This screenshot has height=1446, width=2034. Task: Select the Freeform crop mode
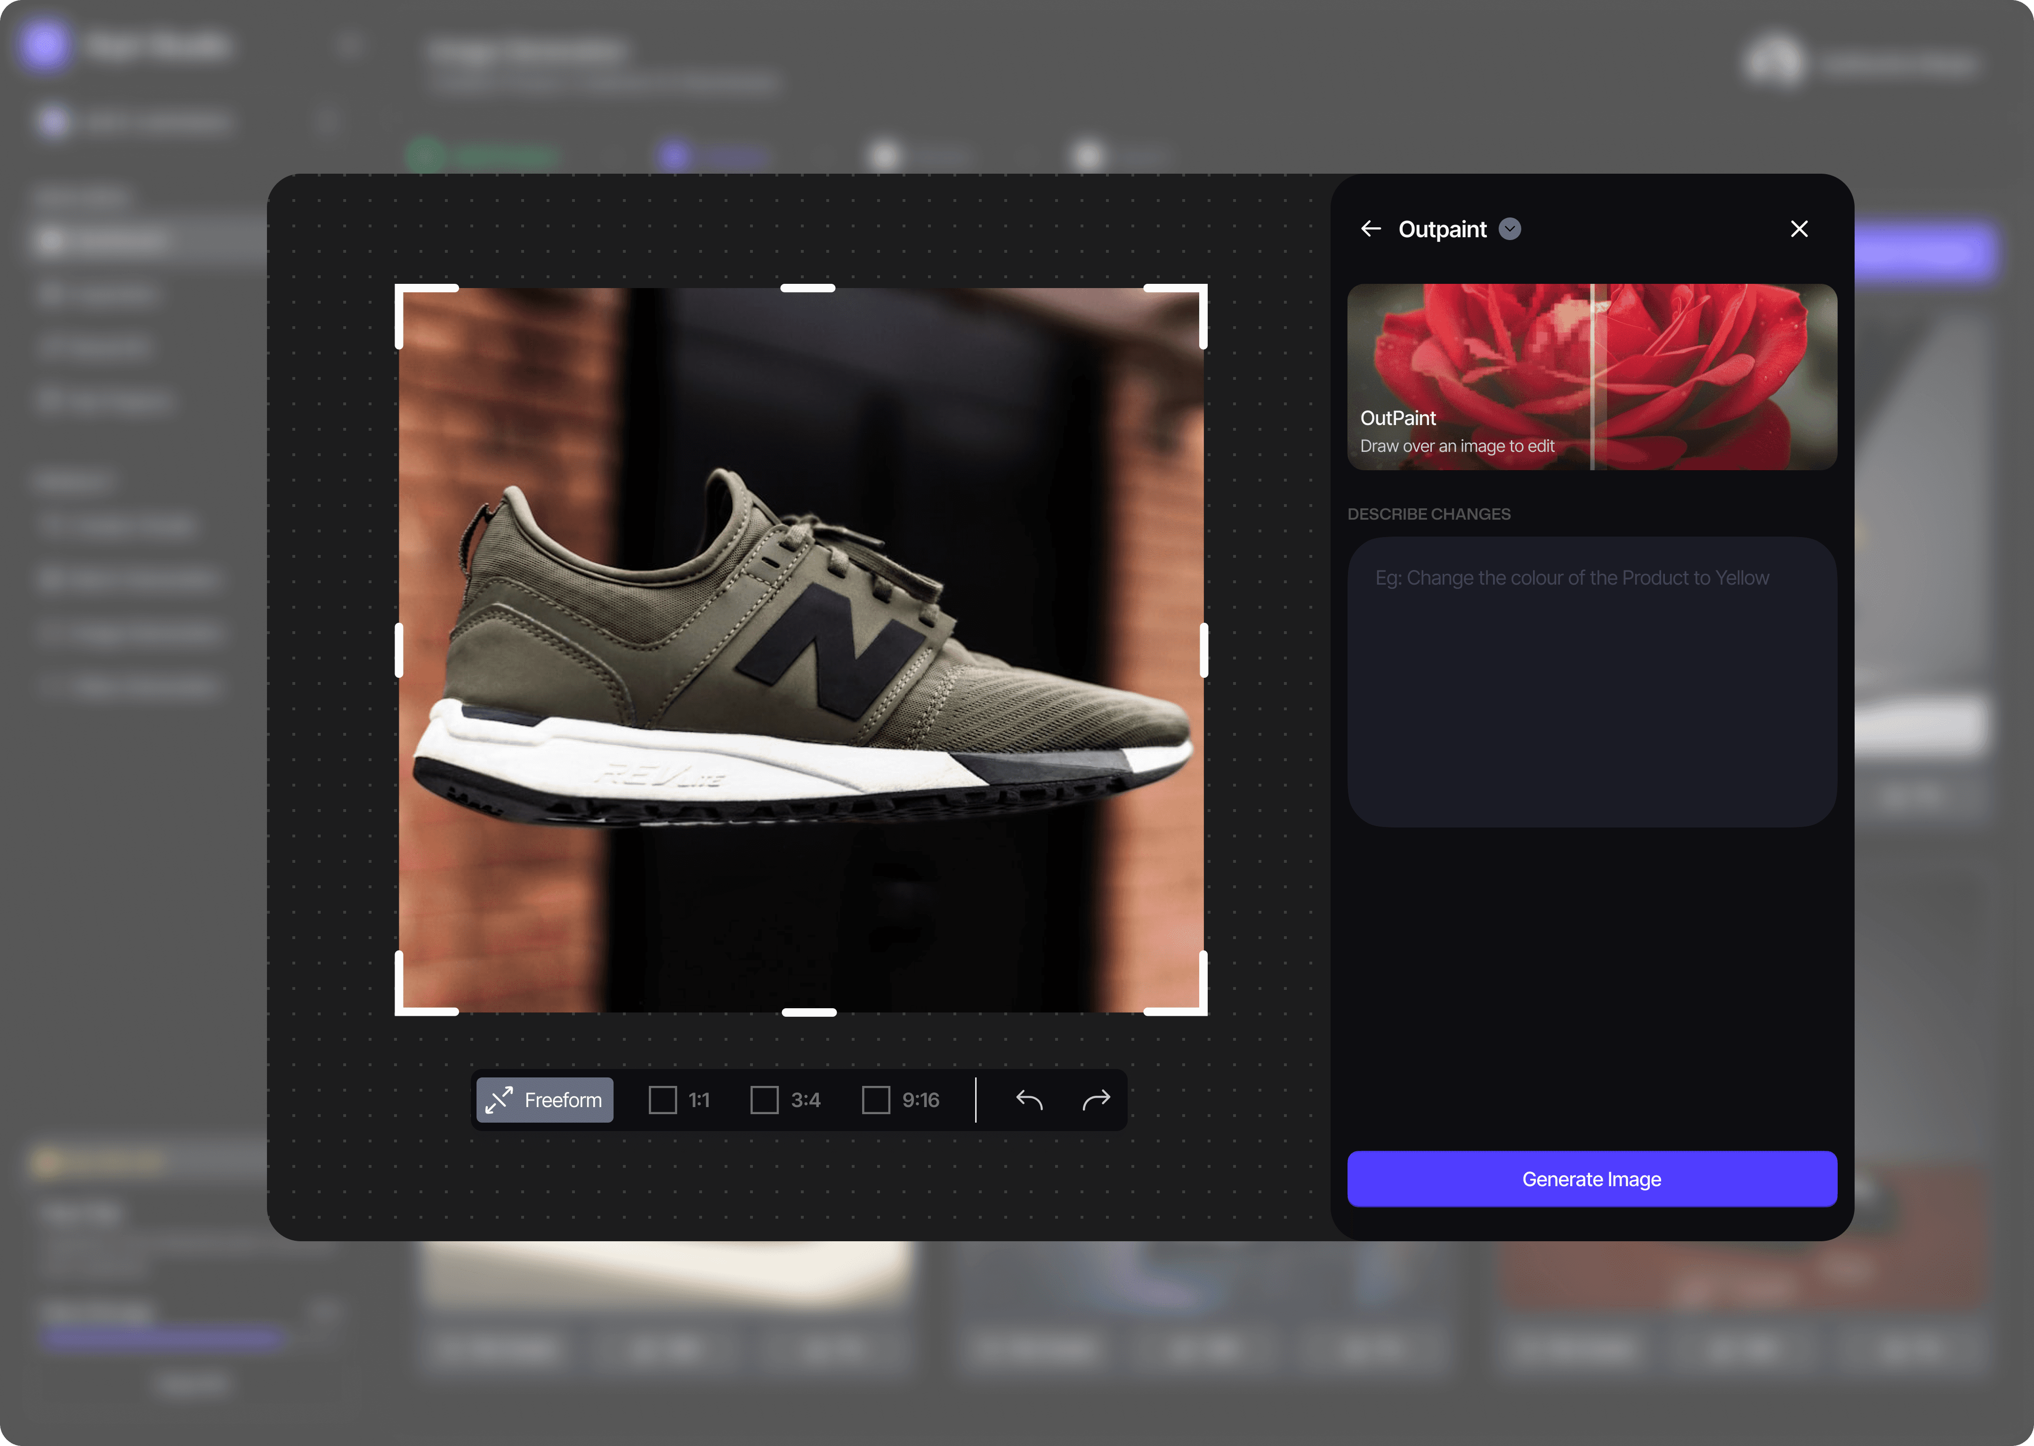point(545,1100)
